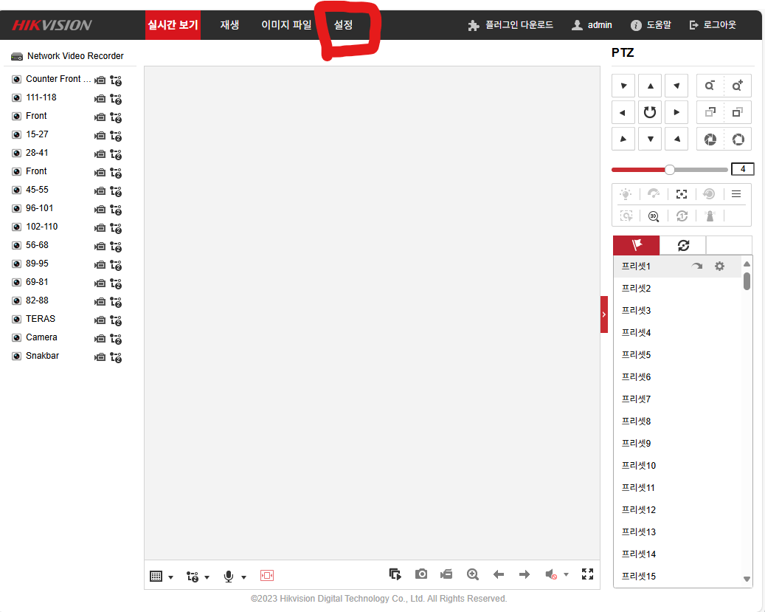Image resolution: width=765 pixels, height=612 pixels.
Task: Adjust the PTZ speed slider
Action: point(670,170)
